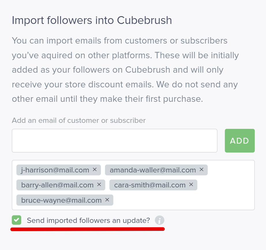
Task: Remove amanda-waller@mail.com using its X icon
Action: click(x=201, y=170)
